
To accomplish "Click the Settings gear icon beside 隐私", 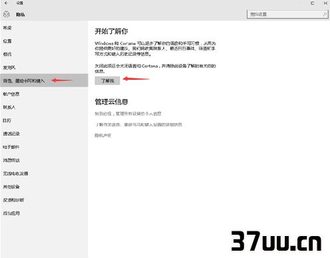I will tap(7, 14).
